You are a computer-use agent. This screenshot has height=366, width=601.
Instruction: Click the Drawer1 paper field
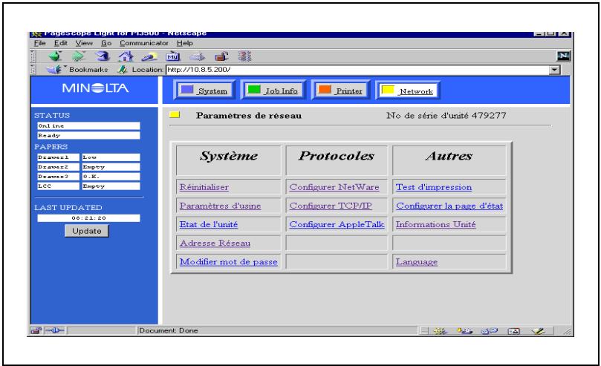click(x=58, y=157)
